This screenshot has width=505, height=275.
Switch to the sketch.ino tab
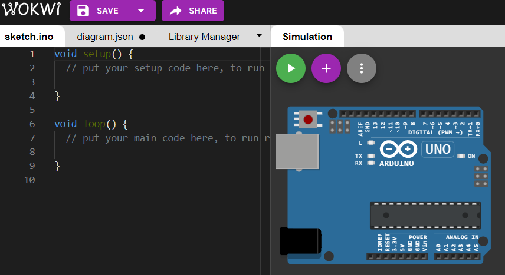[x=29, y=37]
